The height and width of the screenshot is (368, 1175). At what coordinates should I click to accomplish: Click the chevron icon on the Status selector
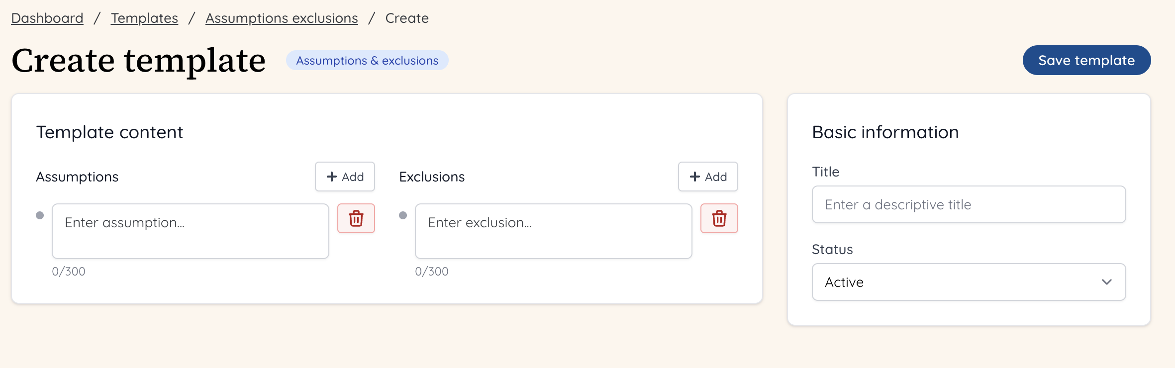(x=1106, y=282)
